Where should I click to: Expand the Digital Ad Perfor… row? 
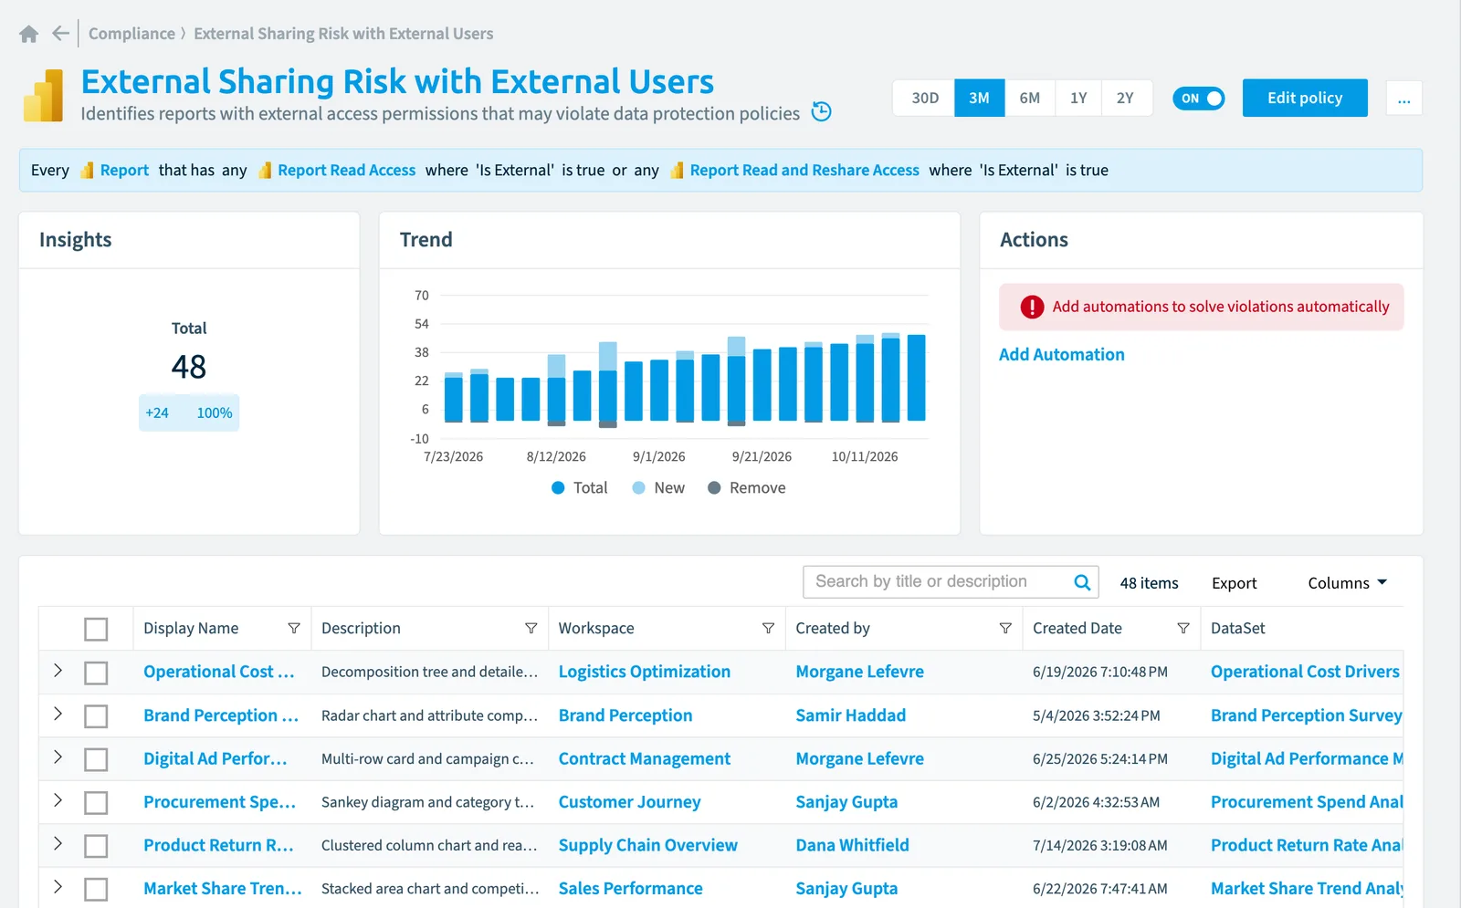[58, 757]
